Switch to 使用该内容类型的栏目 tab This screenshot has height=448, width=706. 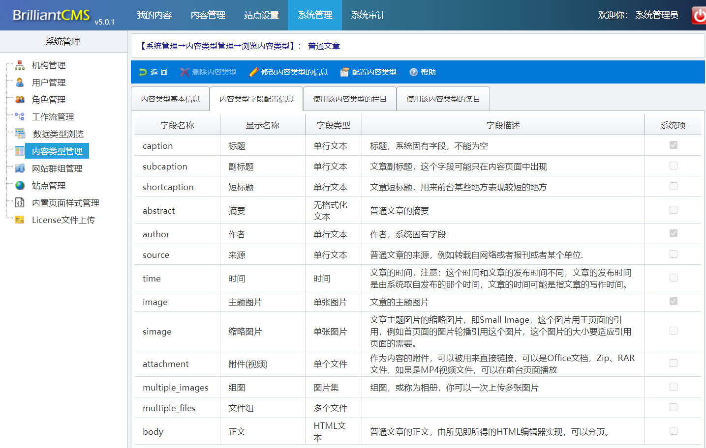(x=349, y=99)
